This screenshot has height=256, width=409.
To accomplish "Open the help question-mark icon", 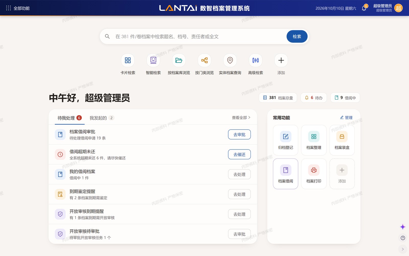I will tap(403, 238).
